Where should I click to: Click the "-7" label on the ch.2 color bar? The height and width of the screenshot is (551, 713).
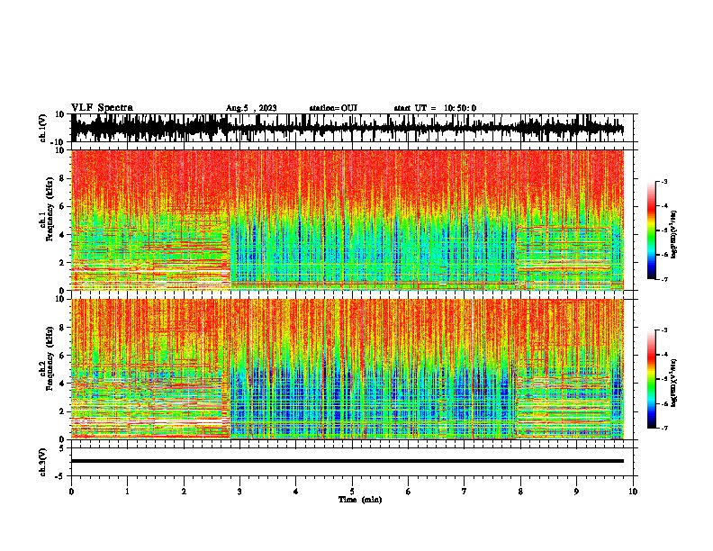pyautogui.click(x=663, y=428)
